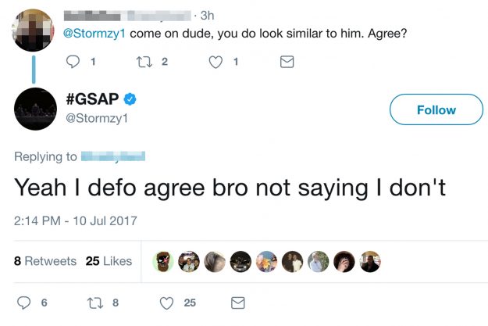The image size is (488, 326).
Task: View the 8 Retweets list
Action: 45,261
